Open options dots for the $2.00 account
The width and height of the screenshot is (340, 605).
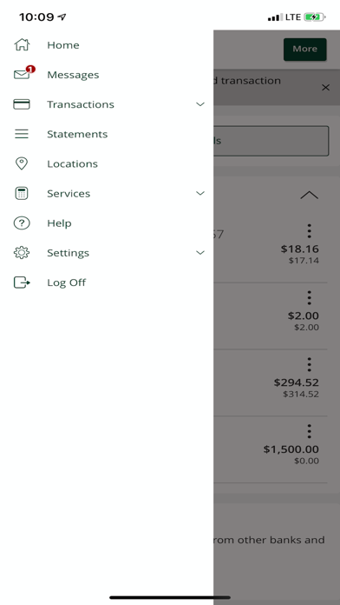(x=309, y=298)
